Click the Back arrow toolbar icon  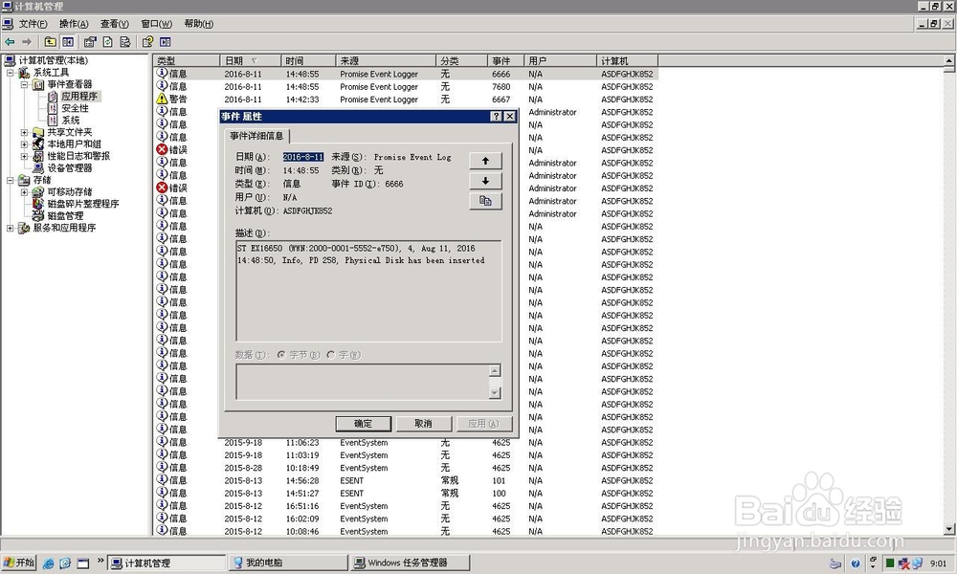[x=10, y=42]
